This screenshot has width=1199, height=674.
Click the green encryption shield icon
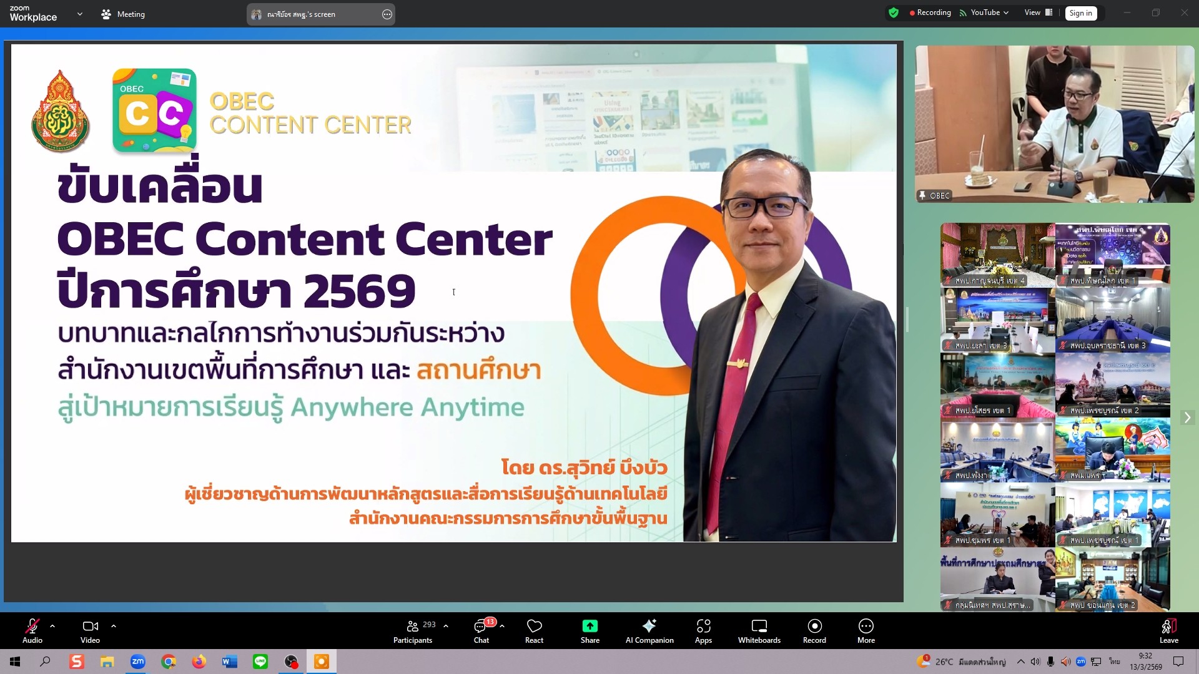(894, 12)
